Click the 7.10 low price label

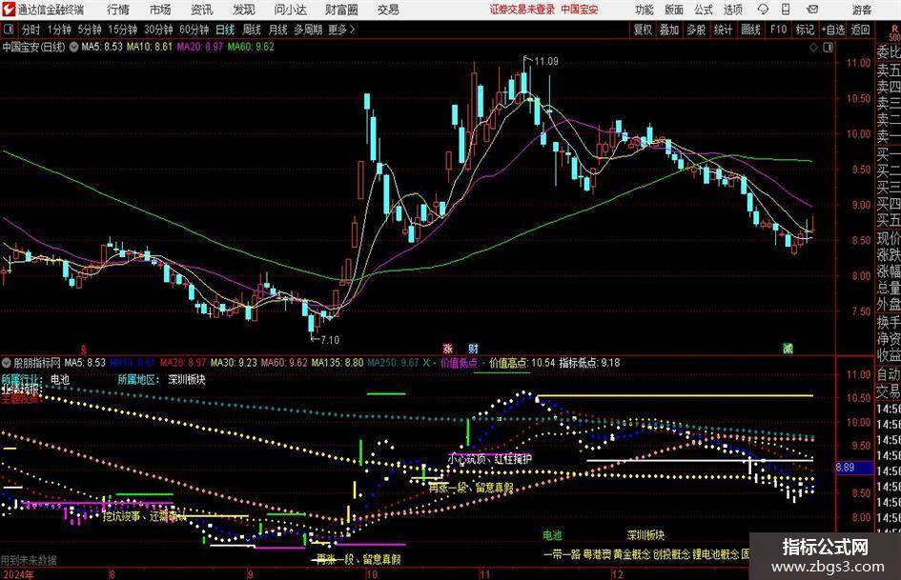pos(330,339)
